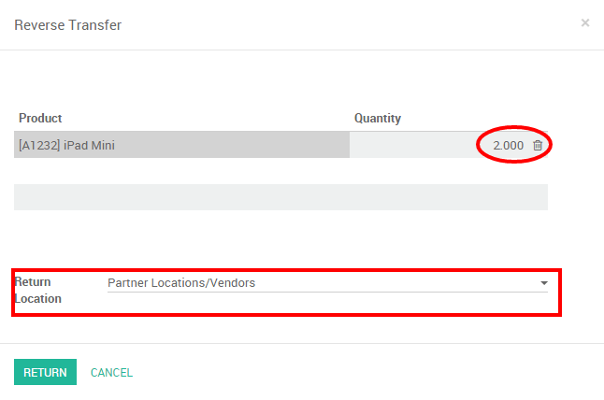Screen dimensions: 604x400
Task: Click the CANCEL link
Action: [x=111, y=373]
